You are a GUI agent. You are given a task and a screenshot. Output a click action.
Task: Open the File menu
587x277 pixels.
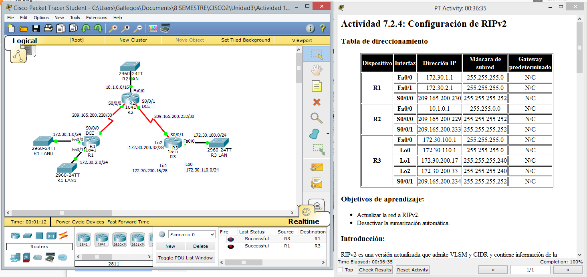(x=10, y=18)
